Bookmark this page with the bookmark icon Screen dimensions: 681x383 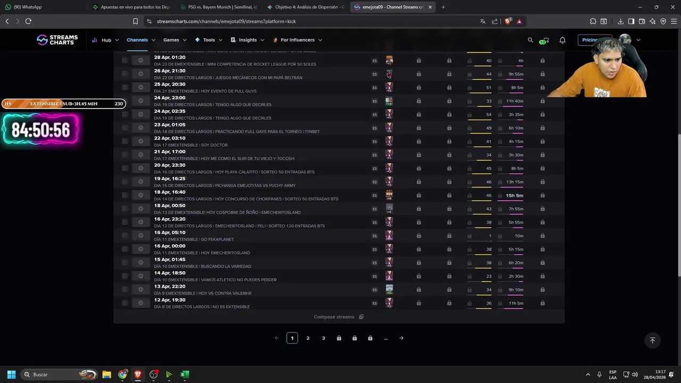[135, 21]
